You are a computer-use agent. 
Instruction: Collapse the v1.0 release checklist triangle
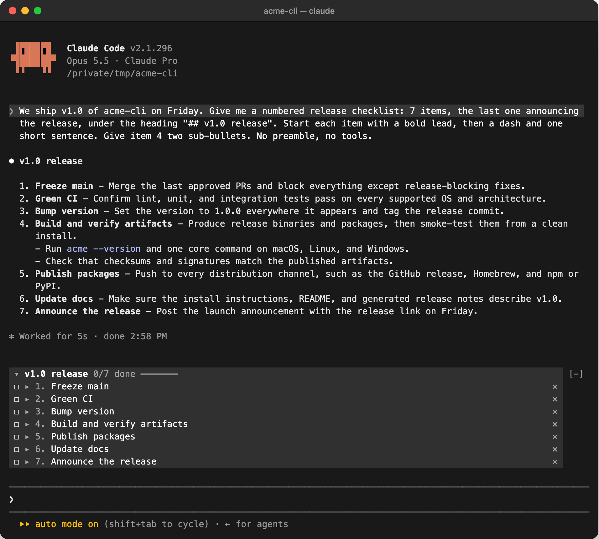click(17, 374)
